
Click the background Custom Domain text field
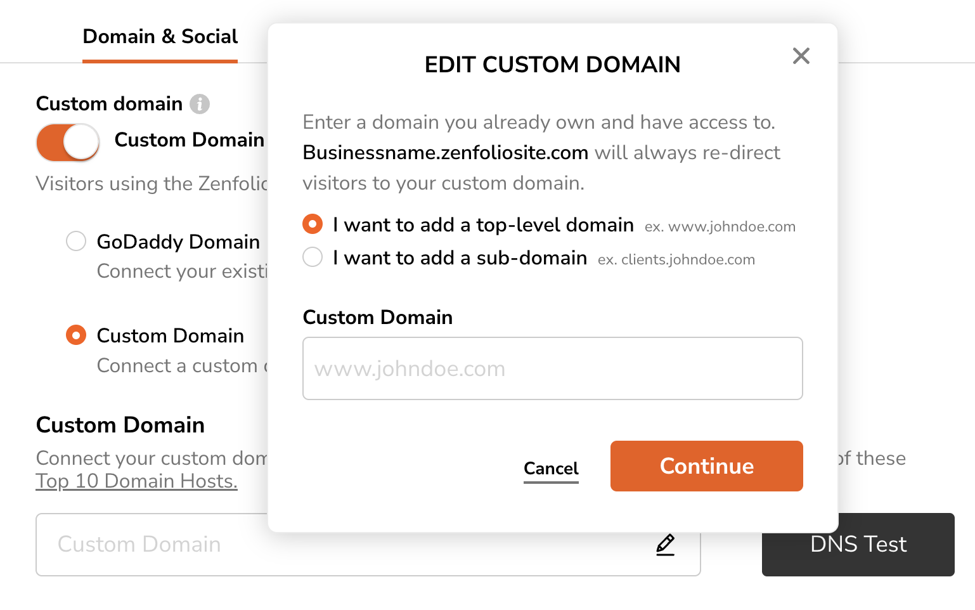(152, 545)
